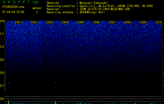Click the meteor echo dot just after 2300
164x104 pixels.
9,83
